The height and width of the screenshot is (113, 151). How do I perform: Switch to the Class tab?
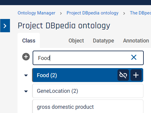click(x=29, y=41)
